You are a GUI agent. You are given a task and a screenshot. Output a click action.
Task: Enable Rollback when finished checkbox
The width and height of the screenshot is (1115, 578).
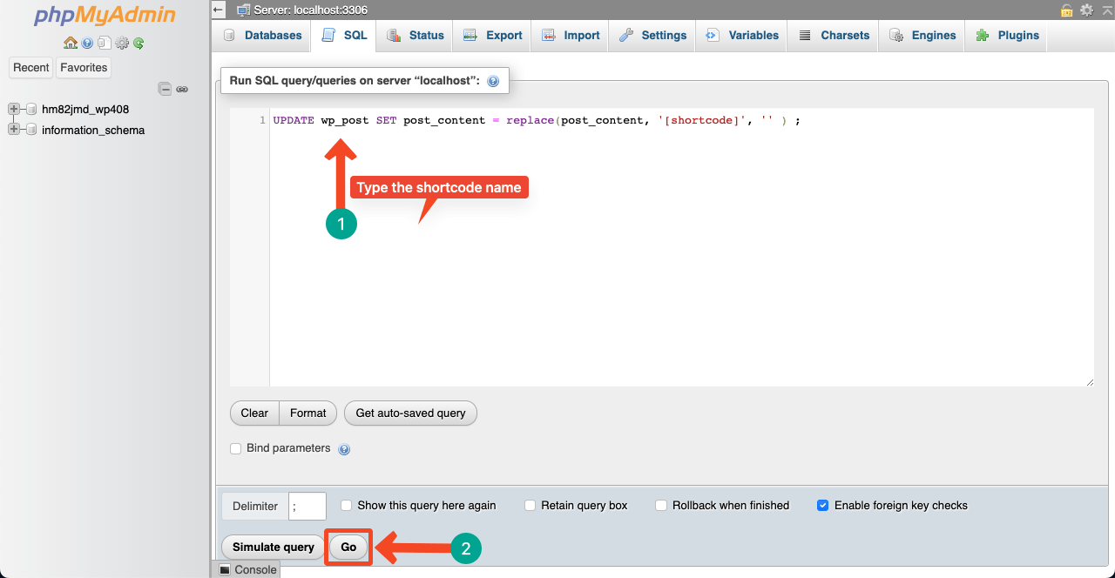tap(661, 505)
